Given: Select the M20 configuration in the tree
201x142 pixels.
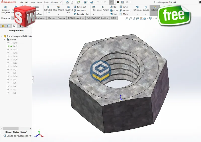Looking at the screenshot, I should pyautogui.click(x=15, y=60).
